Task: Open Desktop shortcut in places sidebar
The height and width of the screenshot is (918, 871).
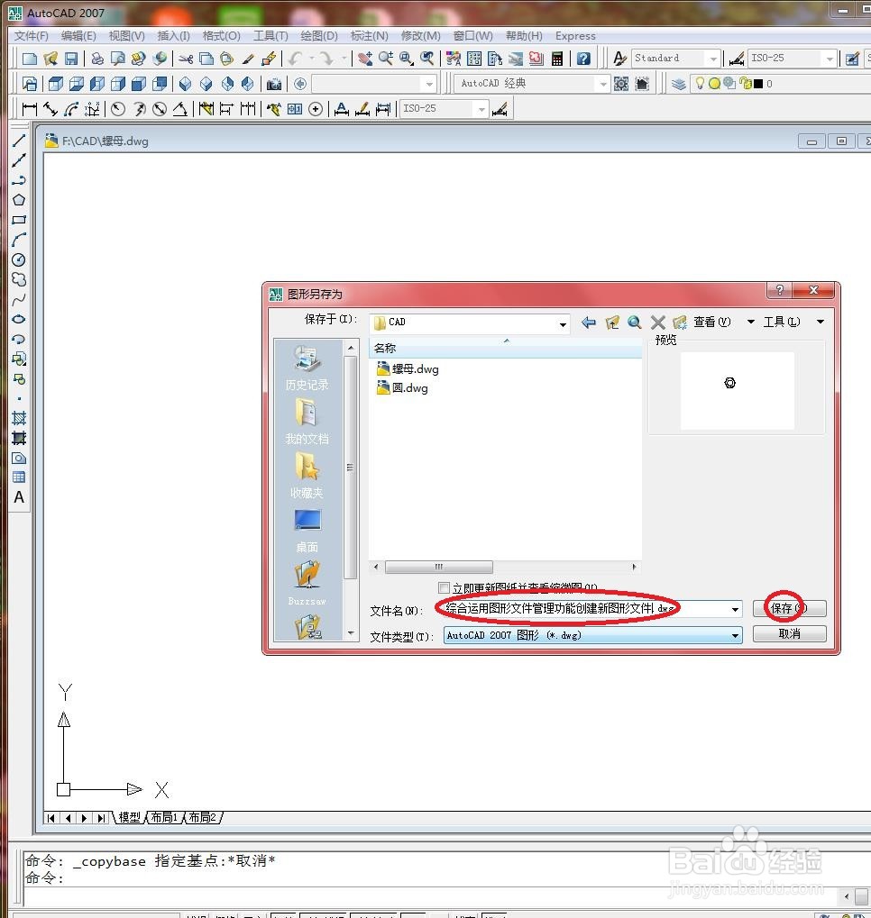Action: tap(307, 531)
